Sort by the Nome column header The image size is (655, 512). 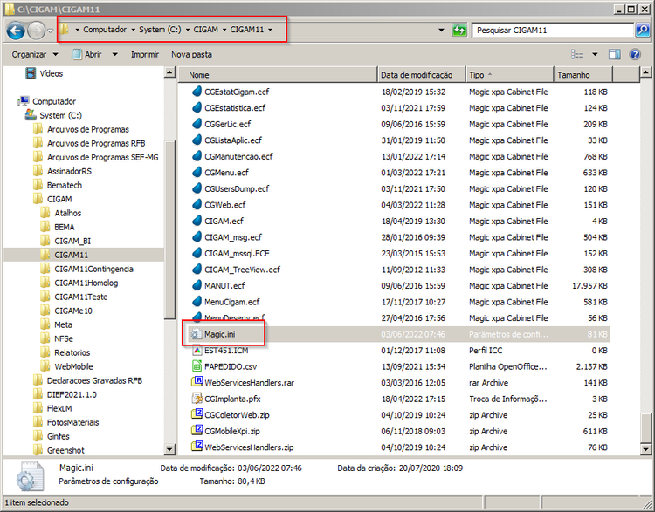coord(279,75)
